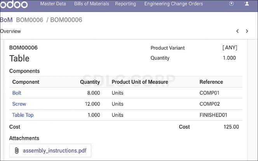Click the paperclip icon beside assembly_instructions.pdf
The width and height of the screenshot is (258, 161).
(x=17, y=151)
